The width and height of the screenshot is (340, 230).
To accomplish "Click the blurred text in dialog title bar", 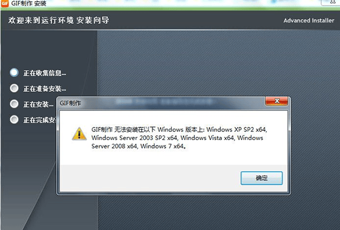I will tap(164, 101).
